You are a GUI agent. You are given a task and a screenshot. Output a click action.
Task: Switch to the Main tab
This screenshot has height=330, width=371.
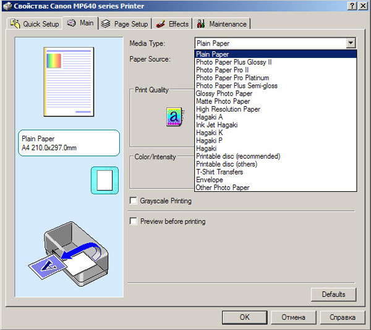(80, 23)
